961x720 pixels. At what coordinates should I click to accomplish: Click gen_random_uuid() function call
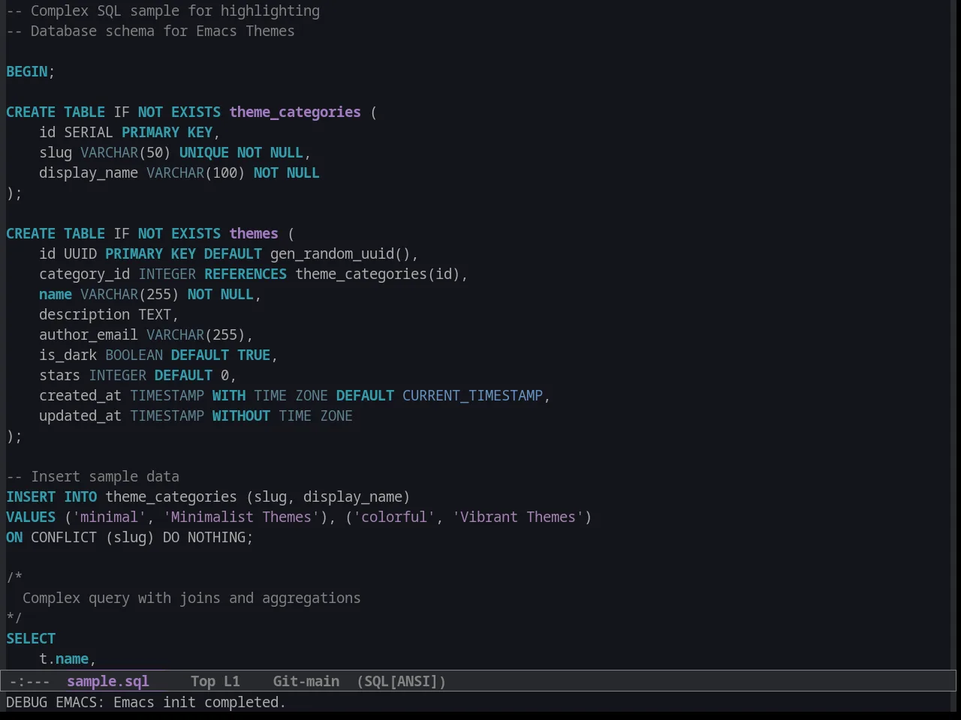(x=340, y=253)
